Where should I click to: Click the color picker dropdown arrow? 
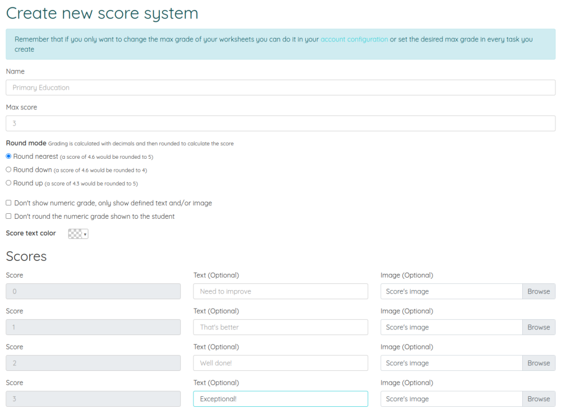85,234
